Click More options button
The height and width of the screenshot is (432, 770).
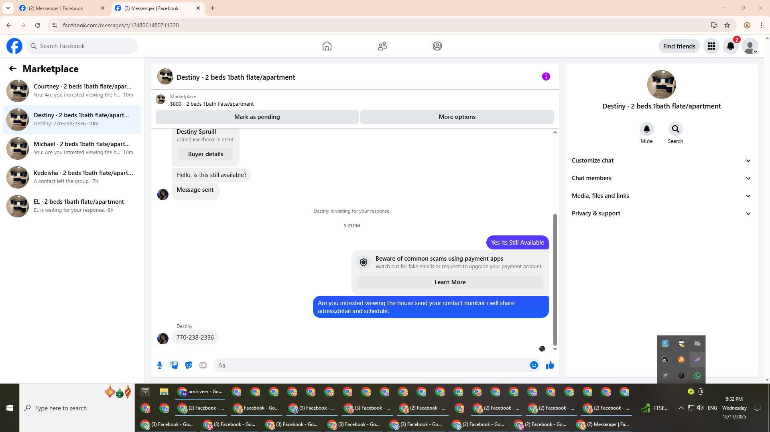(457, 117)
